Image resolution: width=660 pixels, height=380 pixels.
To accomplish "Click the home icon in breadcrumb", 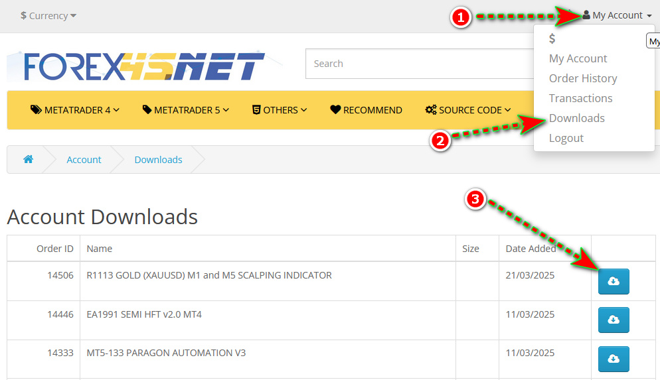I will point(28,160).
